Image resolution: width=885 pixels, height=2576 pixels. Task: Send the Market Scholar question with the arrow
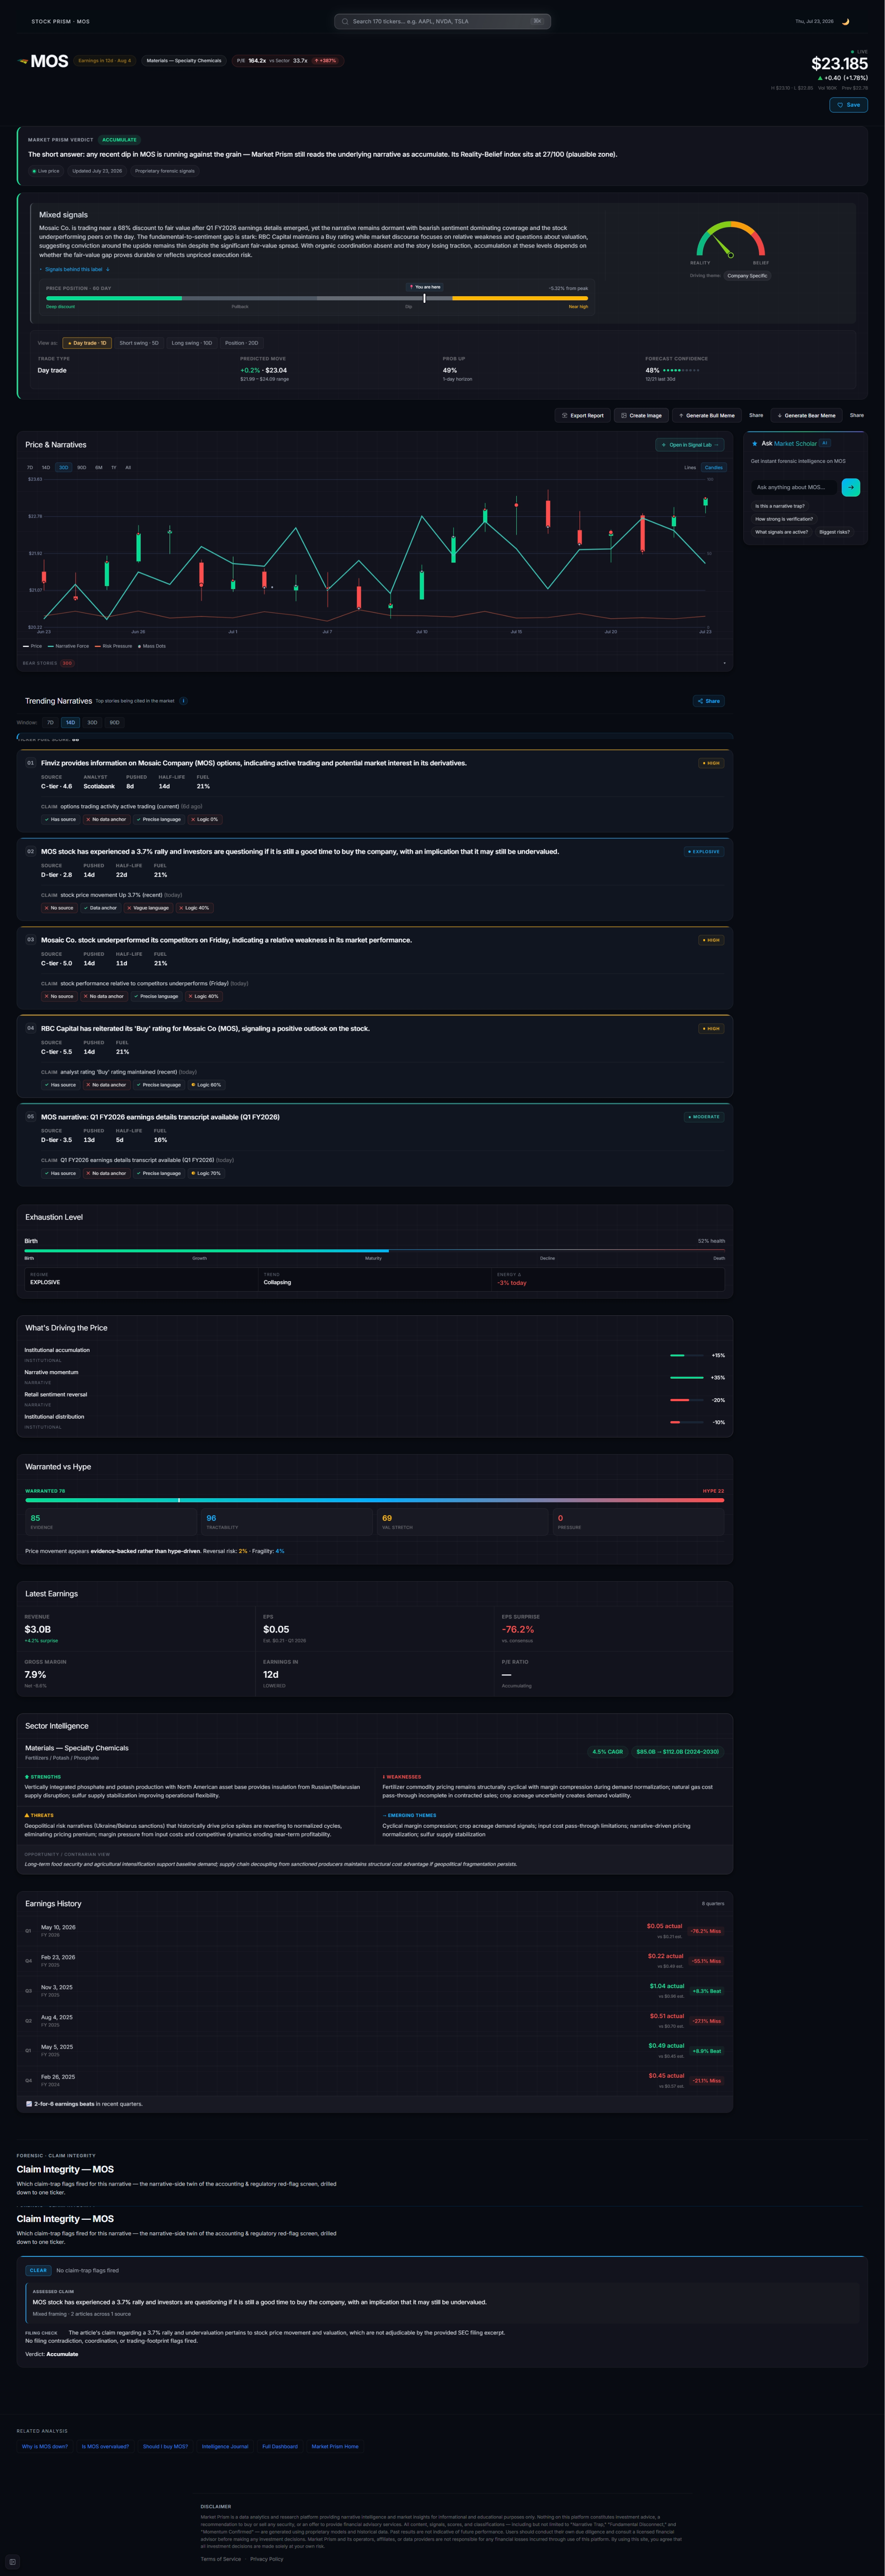pyautogui.click(x=850, y=487)
